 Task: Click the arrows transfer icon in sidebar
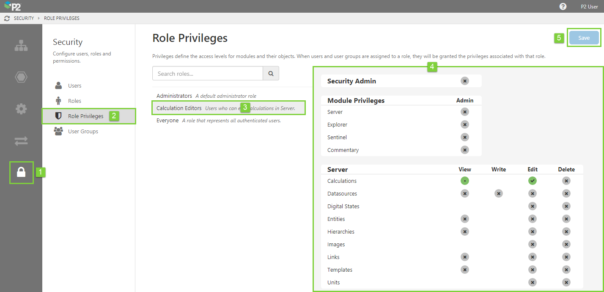click(x=21, y=141)
